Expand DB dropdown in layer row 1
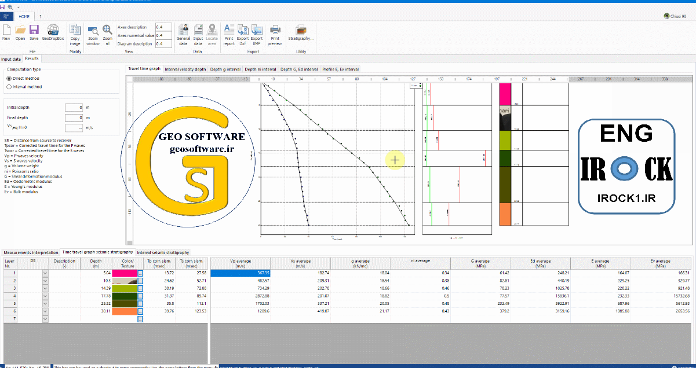 click(45, 273)
